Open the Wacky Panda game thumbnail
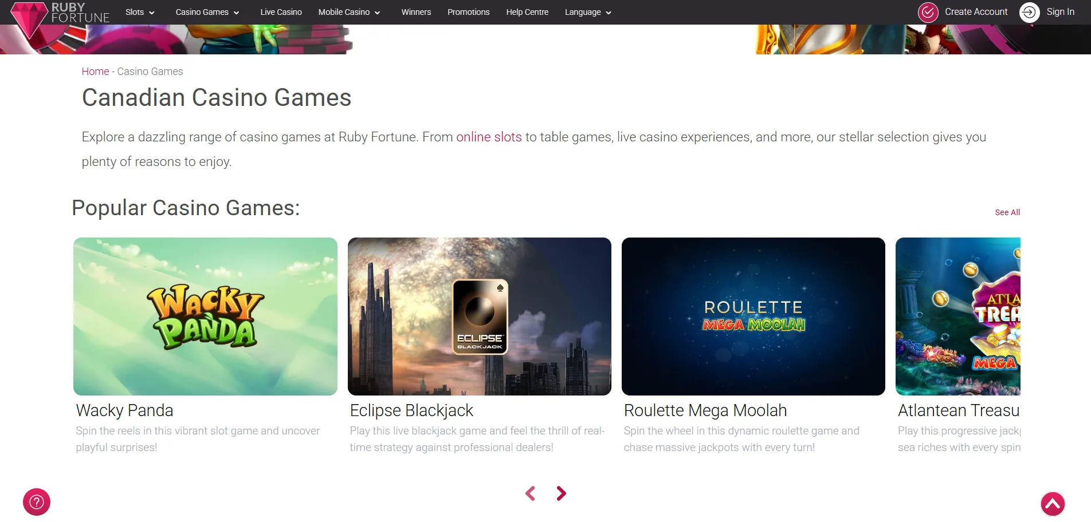1091x522 pixels. (x=205, y=317)
